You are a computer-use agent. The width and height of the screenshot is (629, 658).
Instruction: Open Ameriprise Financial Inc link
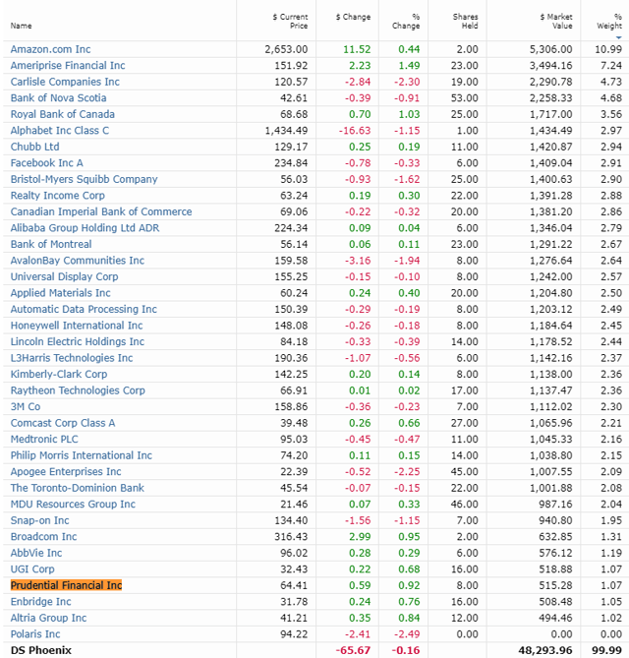68,65
